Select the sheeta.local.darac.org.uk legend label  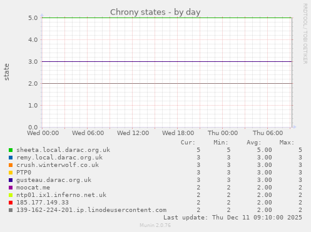[63, 150]
